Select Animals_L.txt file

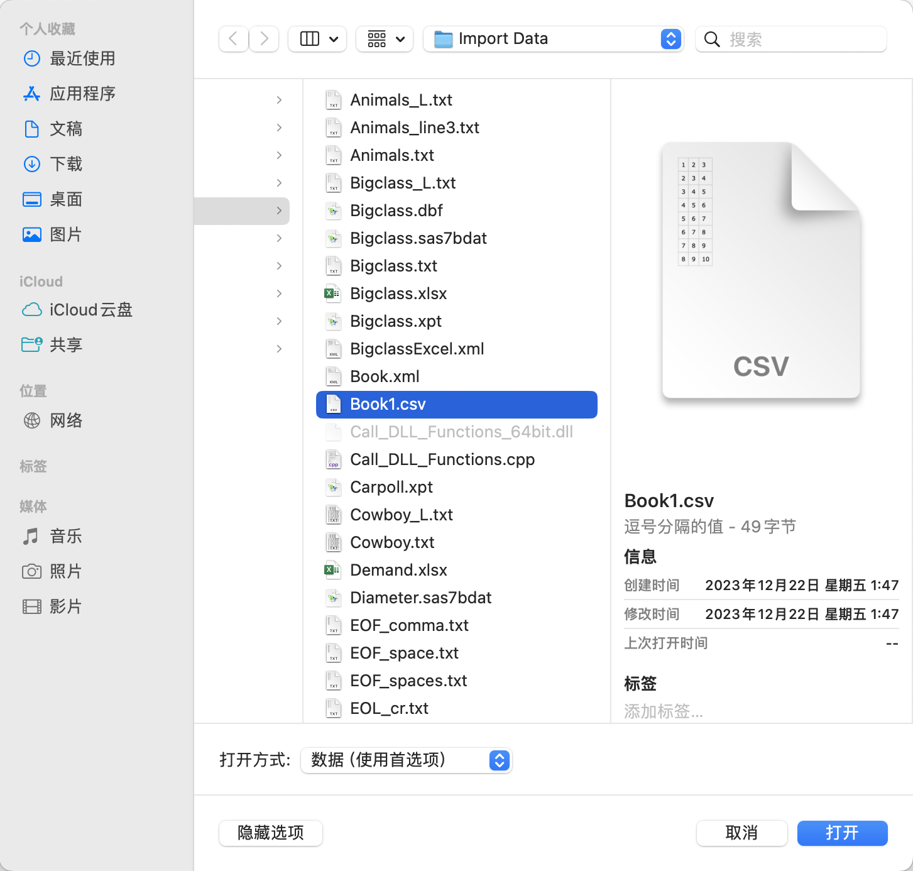pos(456,100)
